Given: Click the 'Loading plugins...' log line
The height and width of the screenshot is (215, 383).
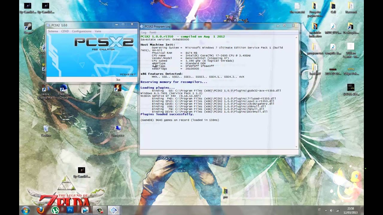Looking at the screenshot, I should tap(157, 88).
